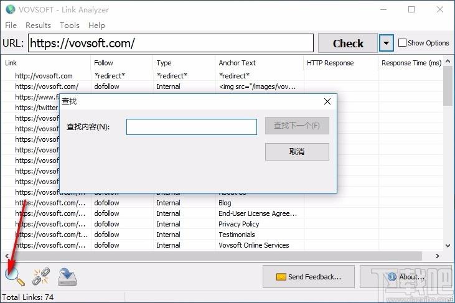Click the Check button
The height and width of the screenshot is (303, 455).
click(x=348, y=43)
